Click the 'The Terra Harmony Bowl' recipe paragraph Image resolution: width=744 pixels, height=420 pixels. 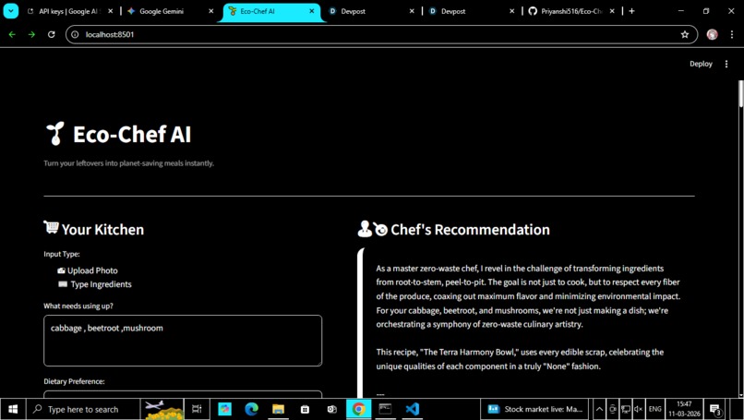click(520, 359)
